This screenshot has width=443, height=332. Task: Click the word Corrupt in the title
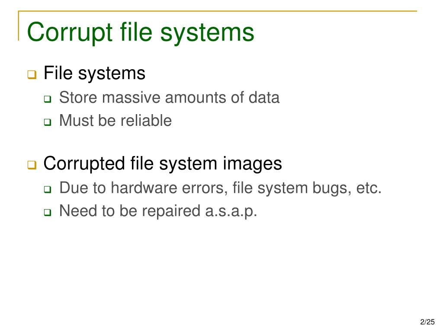click(70, 33)
